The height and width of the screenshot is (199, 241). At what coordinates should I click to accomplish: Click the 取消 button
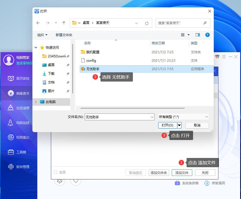(197, 125)
